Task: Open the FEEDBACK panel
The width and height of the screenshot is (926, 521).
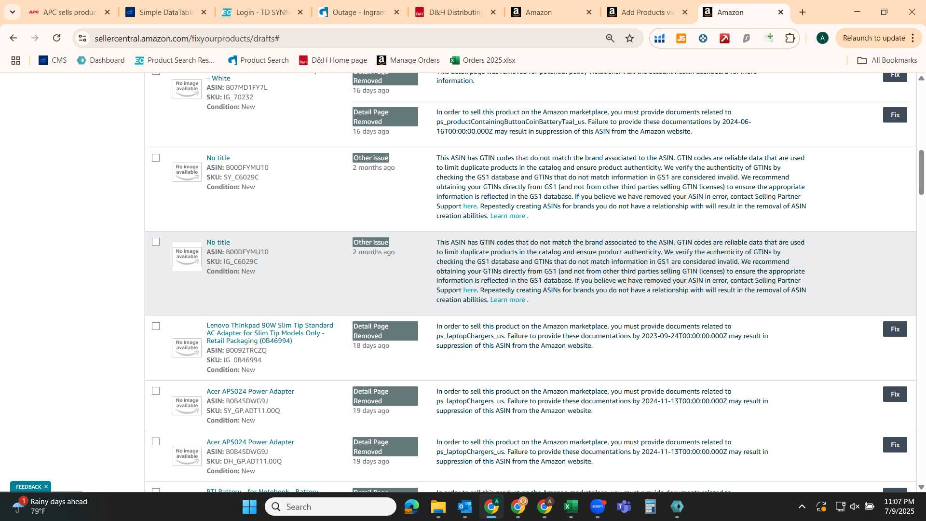Action: tap(28, 487)
